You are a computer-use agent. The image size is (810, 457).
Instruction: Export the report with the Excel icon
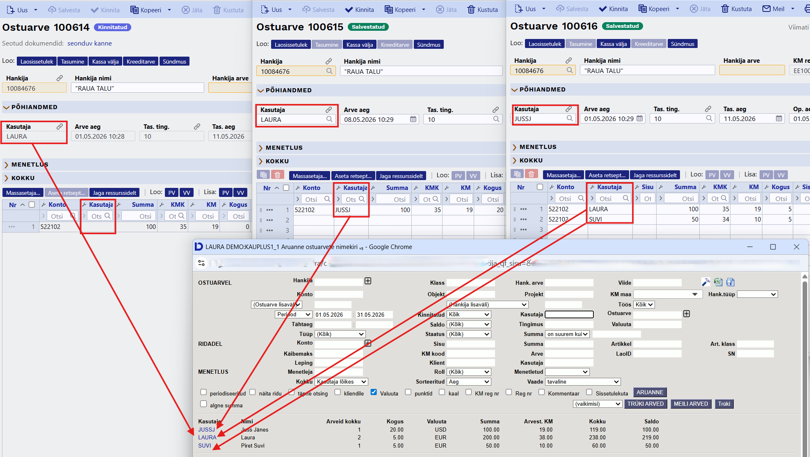(x=718, y=282)
